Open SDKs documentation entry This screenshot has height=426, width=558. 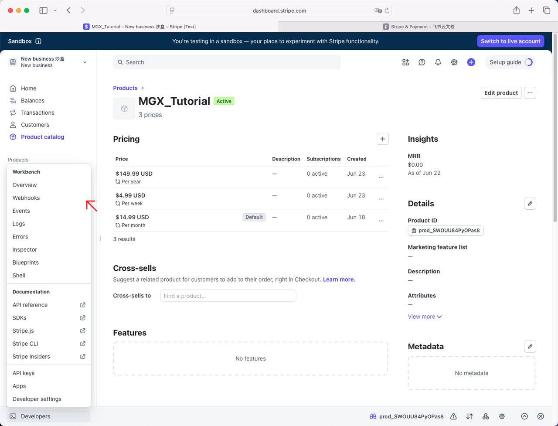coord(49,318)
